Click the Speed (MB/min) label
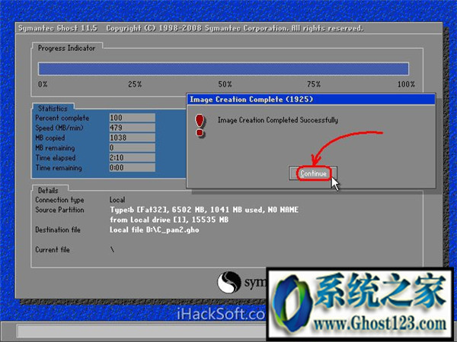This screenshot has width=457, height=342. click(x=59, y=128)
